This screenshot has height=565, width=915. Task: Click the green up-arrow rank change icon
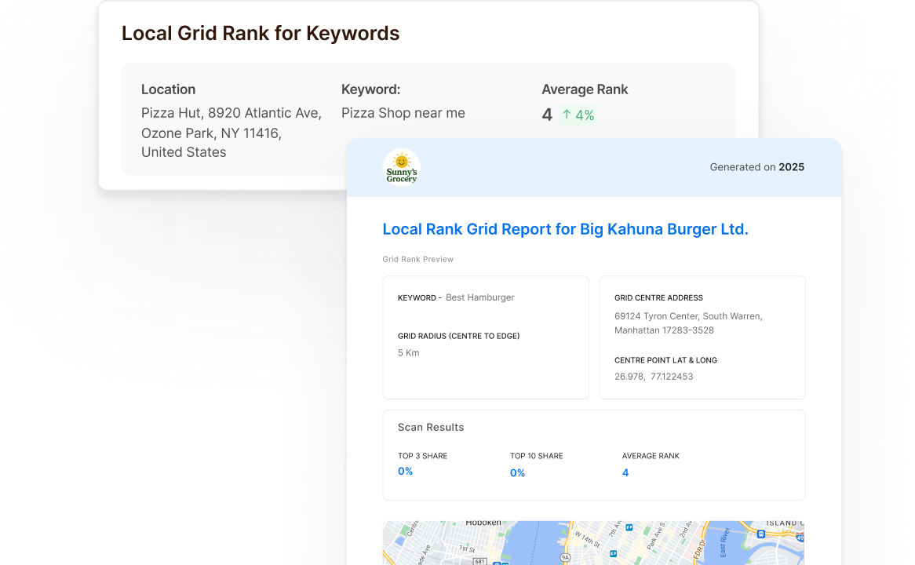pyautogui.click(x=567, y=115)
